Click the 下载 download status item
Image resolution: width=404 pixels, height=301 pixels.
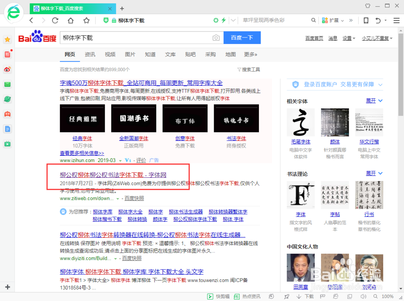305,297
